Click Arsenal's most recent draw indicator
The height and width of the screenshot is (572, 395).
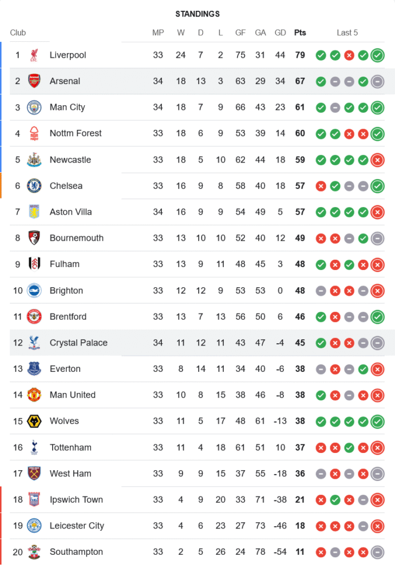tap(377, 81)
